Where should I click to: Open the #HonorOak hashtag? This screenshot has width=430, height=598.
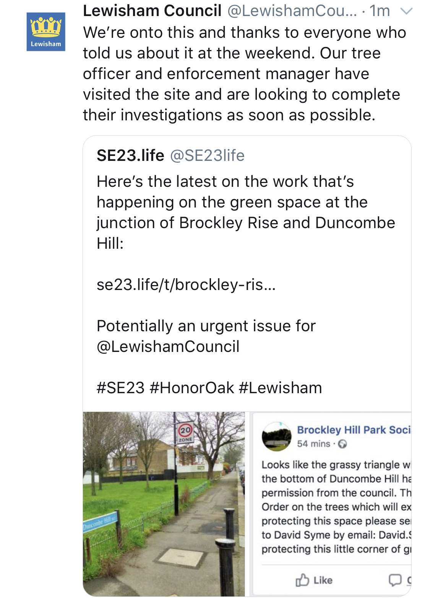tap(192, 388)
